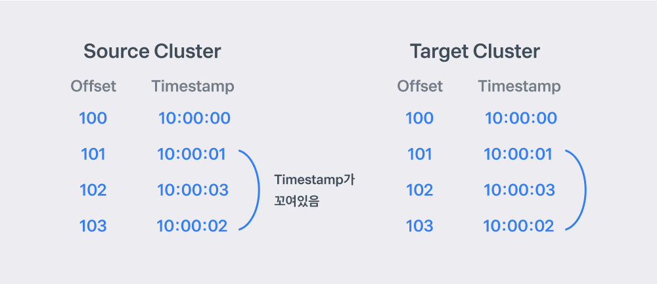This screenshot has height=284, width=657.
Task: Click the Target Cluster blue bracket curve
Action: pyautogui.click(x=585, y=190)
